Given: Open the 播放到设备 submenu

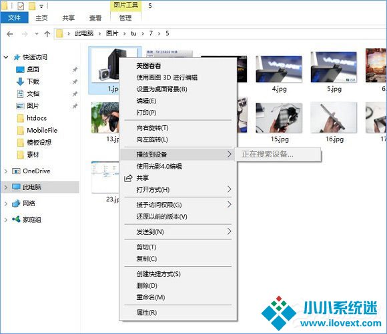Looking at the screenshot, I should (177, 155).
